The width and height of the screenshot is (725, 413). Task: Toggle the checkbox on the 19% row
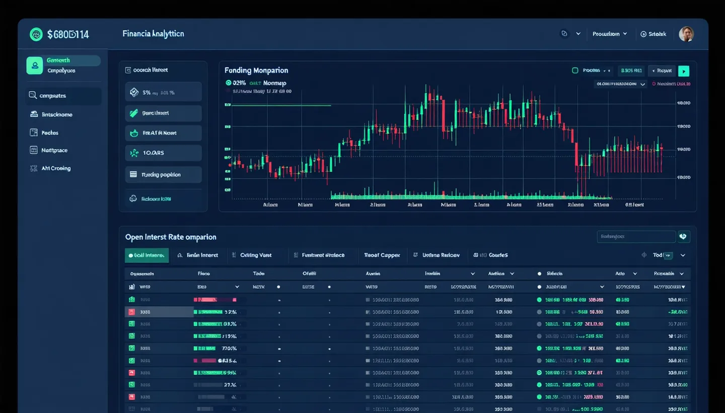(131, 336)
